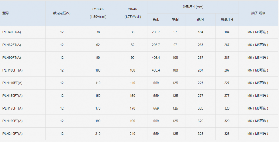Click the 端子 规格 column header
The width and height of the screenshot is (279, 142).
pyautogui.click(x=258, y=13)
